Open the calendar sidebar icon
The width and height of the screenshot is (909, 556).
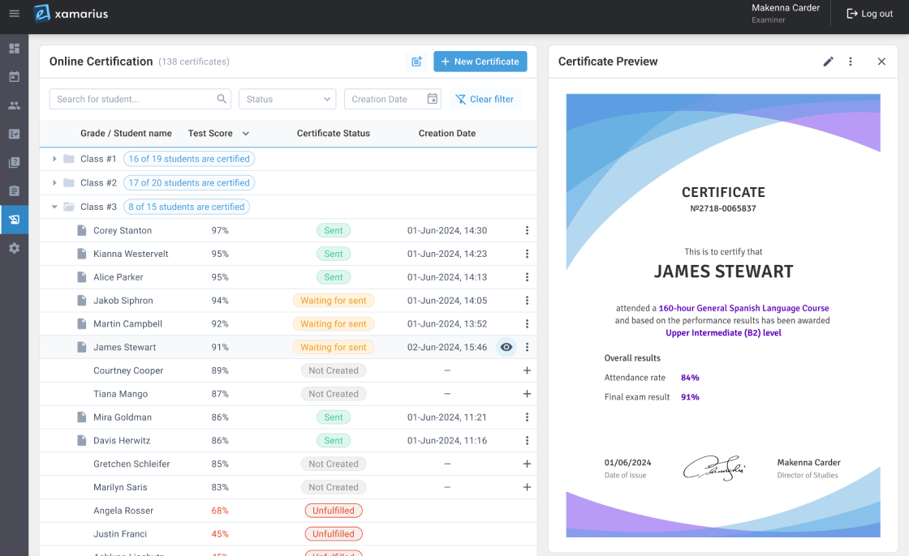click(13, 77)
